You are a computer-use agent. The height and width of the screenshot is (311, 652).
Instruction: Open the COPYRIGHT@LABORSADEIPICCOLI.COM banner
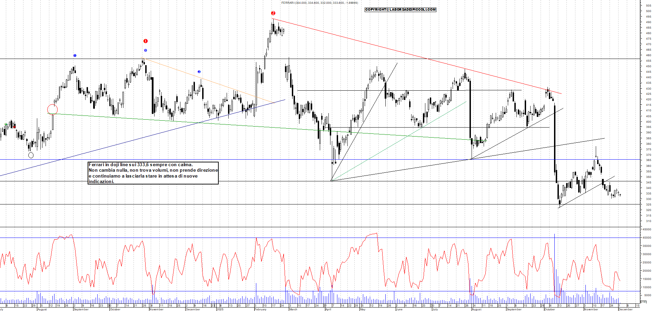click(x=400, y=10)
